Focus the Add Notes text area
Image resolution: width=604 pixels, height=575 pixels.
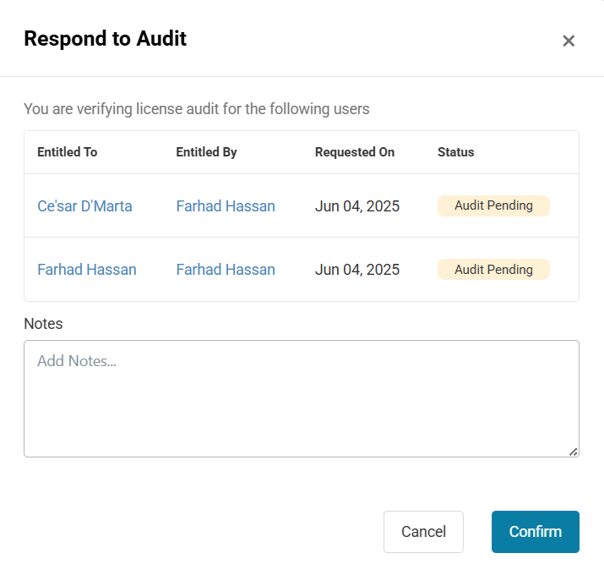click(x=302, y=398)
